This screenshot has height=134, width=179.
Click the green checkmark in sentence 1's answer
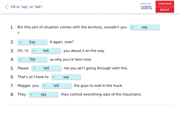tap(132, 27)
